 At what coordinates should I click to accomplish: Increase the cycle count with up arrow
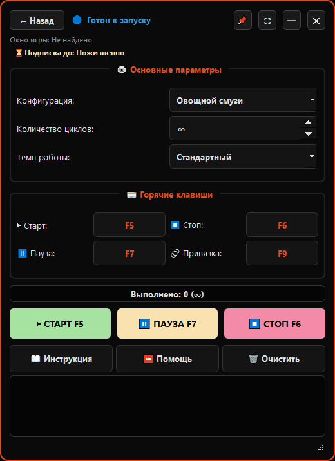tap(308, 122)
